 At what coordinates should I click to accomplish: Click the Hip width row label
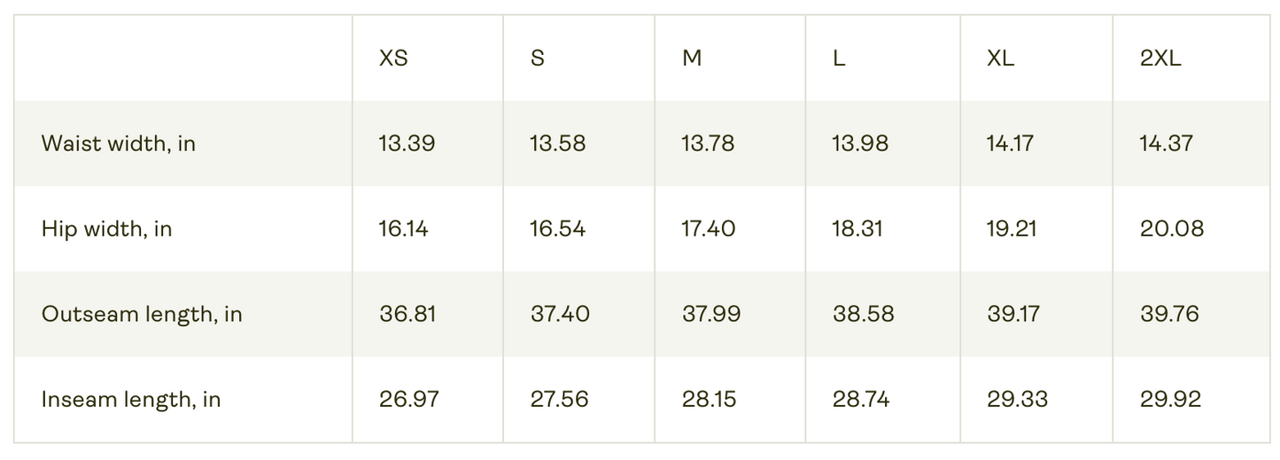107,229
